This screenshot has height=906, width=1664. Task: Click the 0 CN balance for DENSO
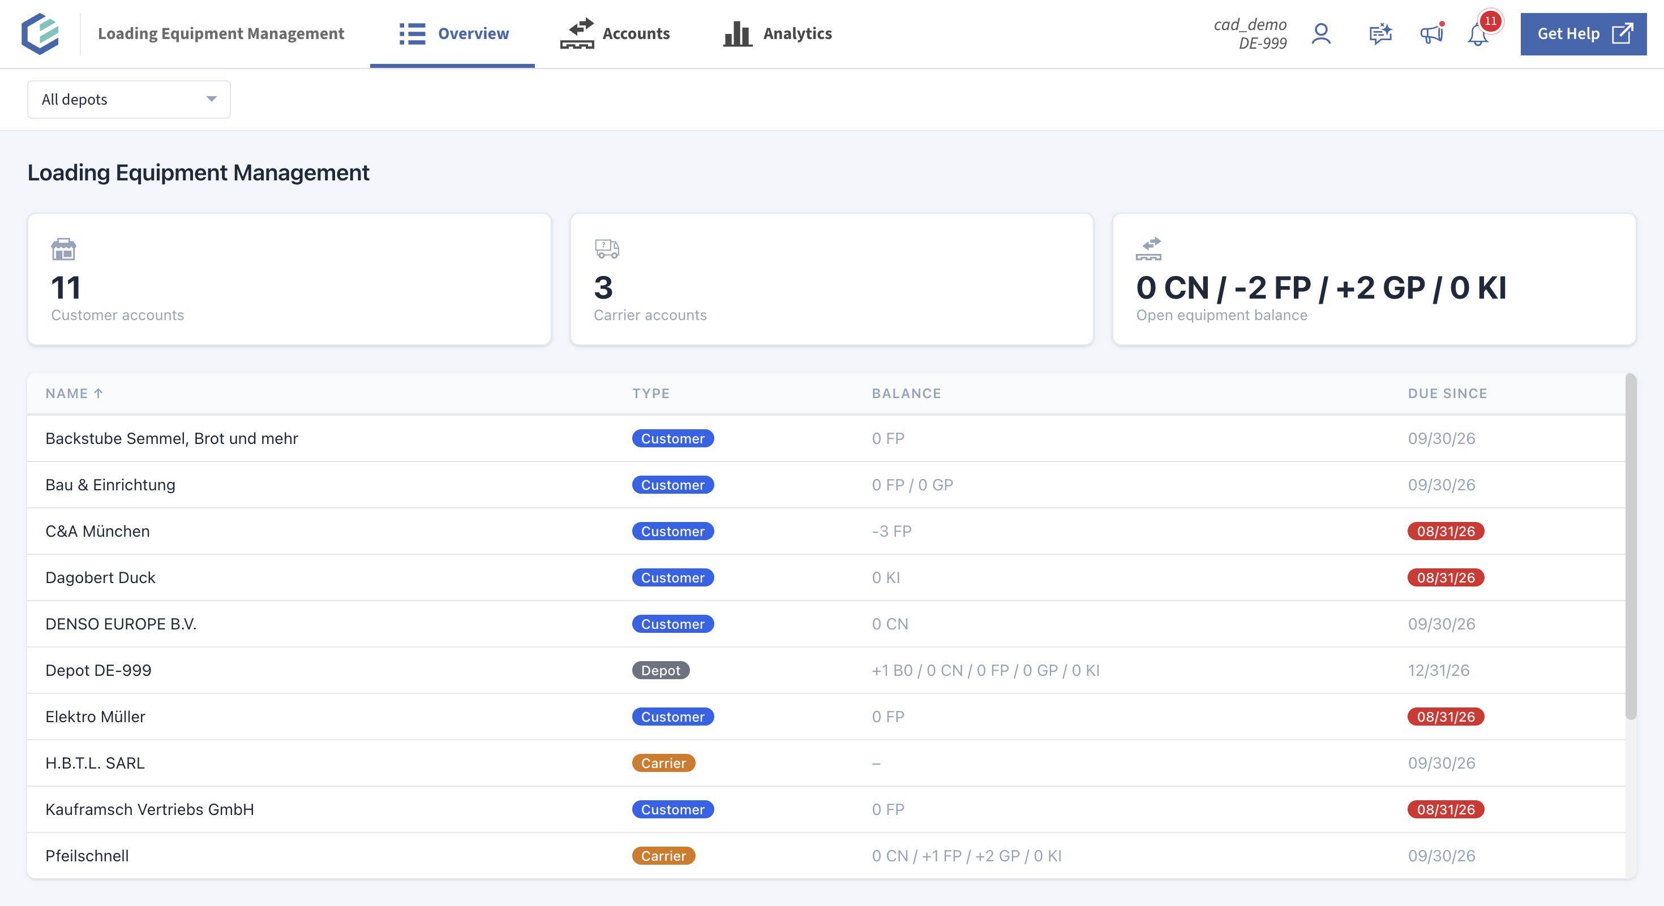pyautogui.click(x=890, y=624)
